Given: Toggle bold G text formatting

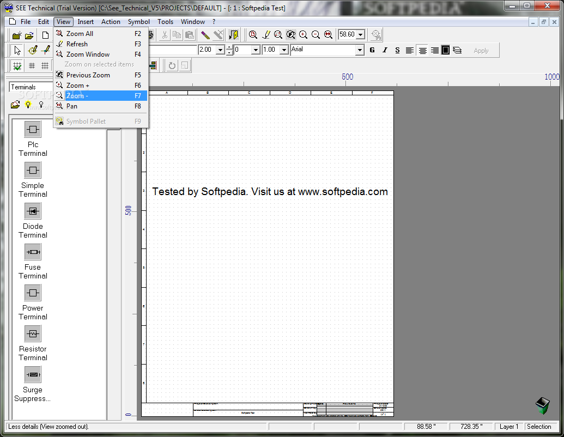Looking at the screenshot, I should coord(372,50).
